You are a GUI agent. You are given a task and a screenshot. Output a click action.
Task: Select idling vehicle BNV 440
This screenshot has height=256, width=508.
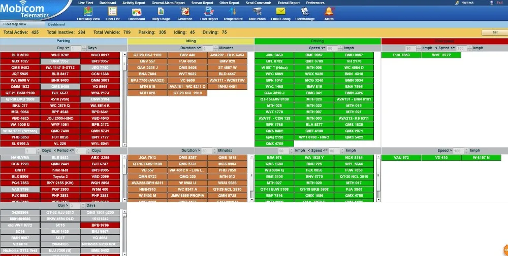click(x=187, y=55)
